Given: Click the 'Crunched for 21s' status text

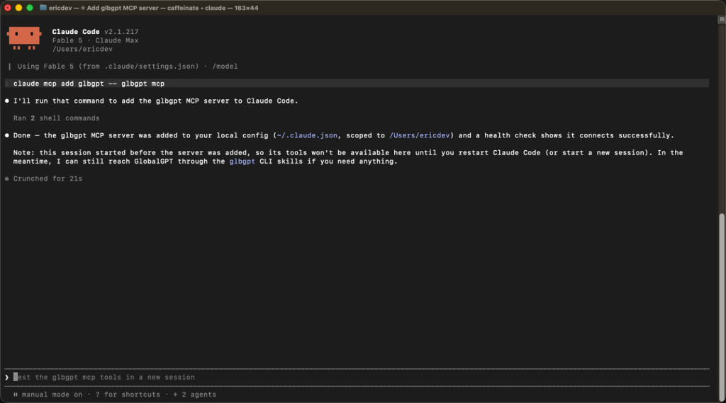Looking at the screenshot, I should [48, 178].
